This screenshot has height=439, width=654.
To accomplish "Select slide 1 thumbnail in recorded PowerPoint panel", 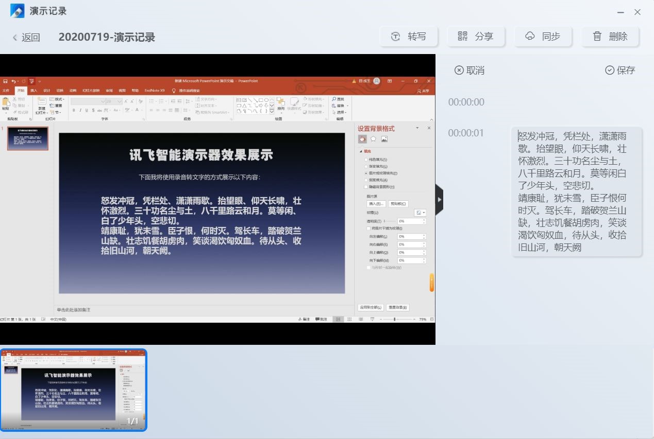I will coord(28,138).
